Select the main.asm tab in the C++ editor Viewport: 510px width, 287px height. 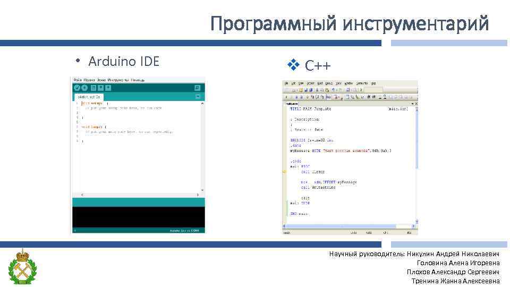coord(292,104)
